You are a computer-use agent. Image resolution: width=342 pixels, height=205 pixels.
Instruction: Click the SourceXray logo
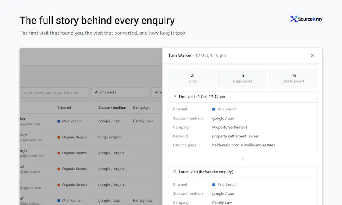(x=306, y=19)
